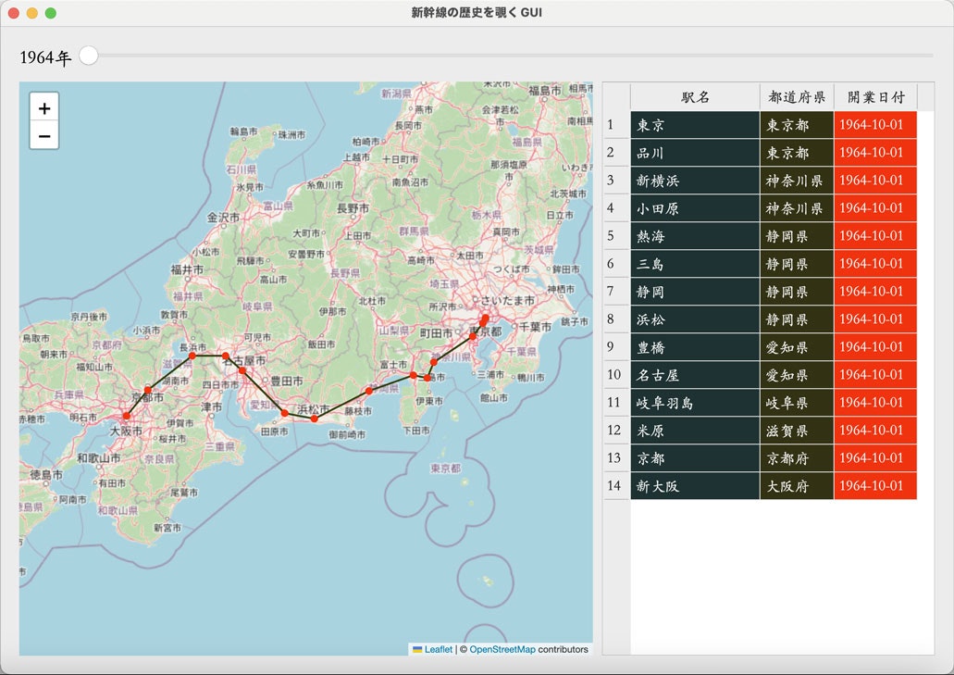Select the 新大阪 station row

point(695,485)
